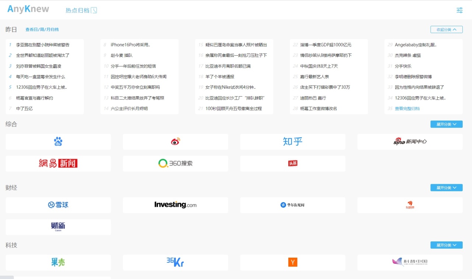Open the 查看完整归档 link
Screen dimensions: 472x279
pos(407,109)
